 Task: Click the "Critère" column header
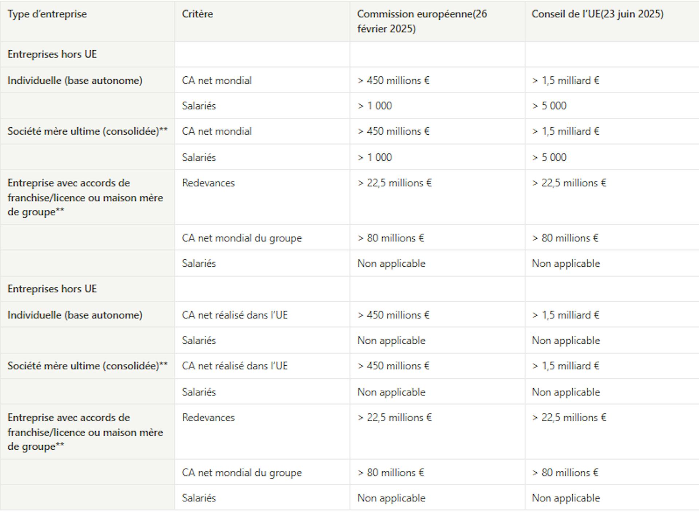(197, 14)
